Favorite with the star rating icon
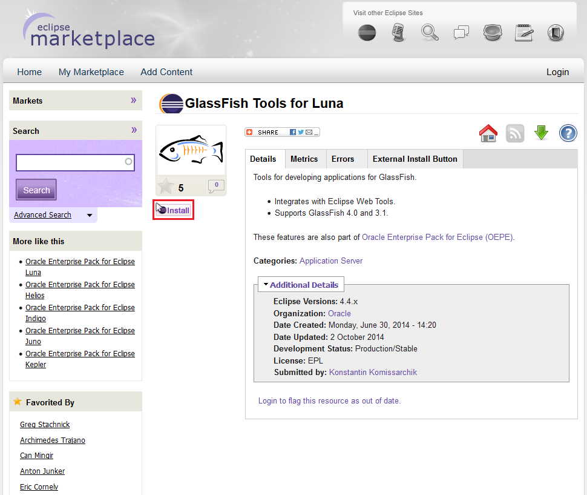This screenshot has width=587, height=495. pos(165,186)
